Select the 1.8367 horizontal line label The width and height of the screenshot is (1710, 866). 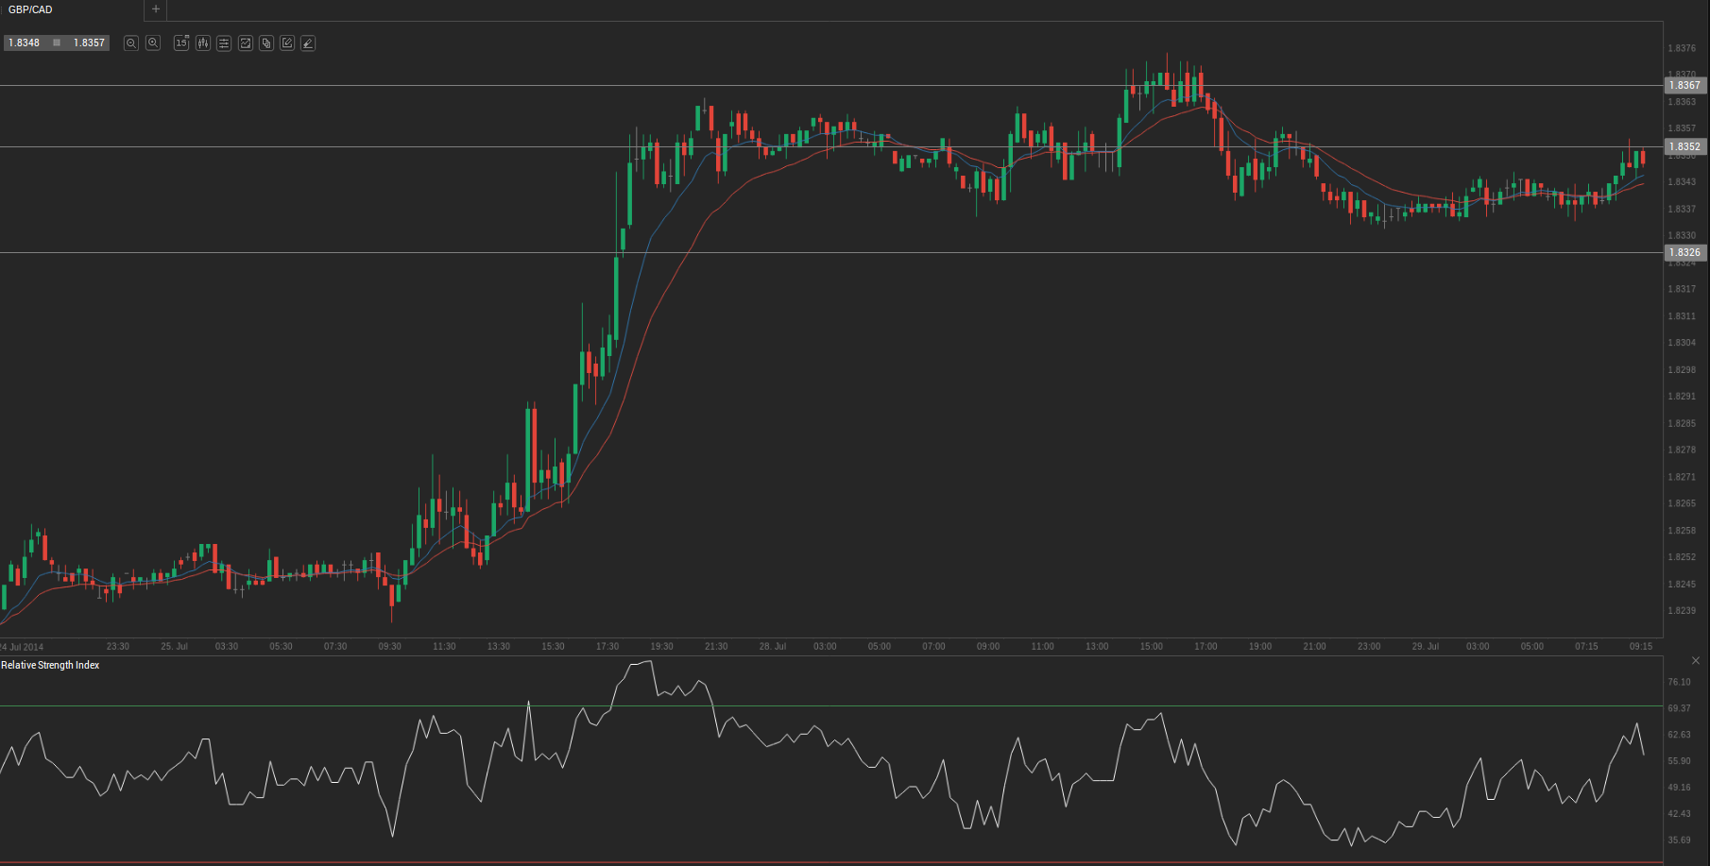point(1684,85)
